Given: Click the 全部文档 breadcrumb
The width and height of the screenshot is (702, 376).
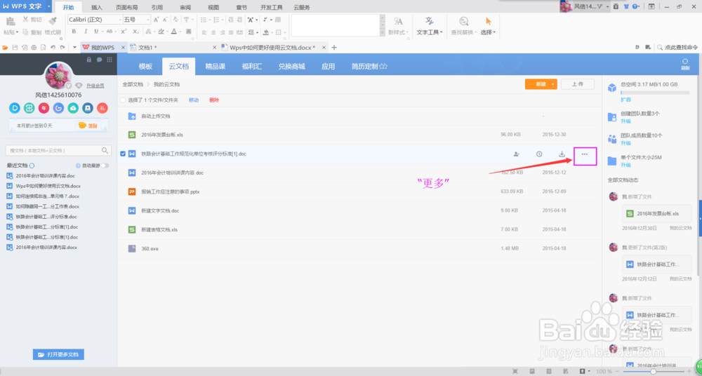Looking at the screenshot, I should pyautogui.click(x=133, y=84).
